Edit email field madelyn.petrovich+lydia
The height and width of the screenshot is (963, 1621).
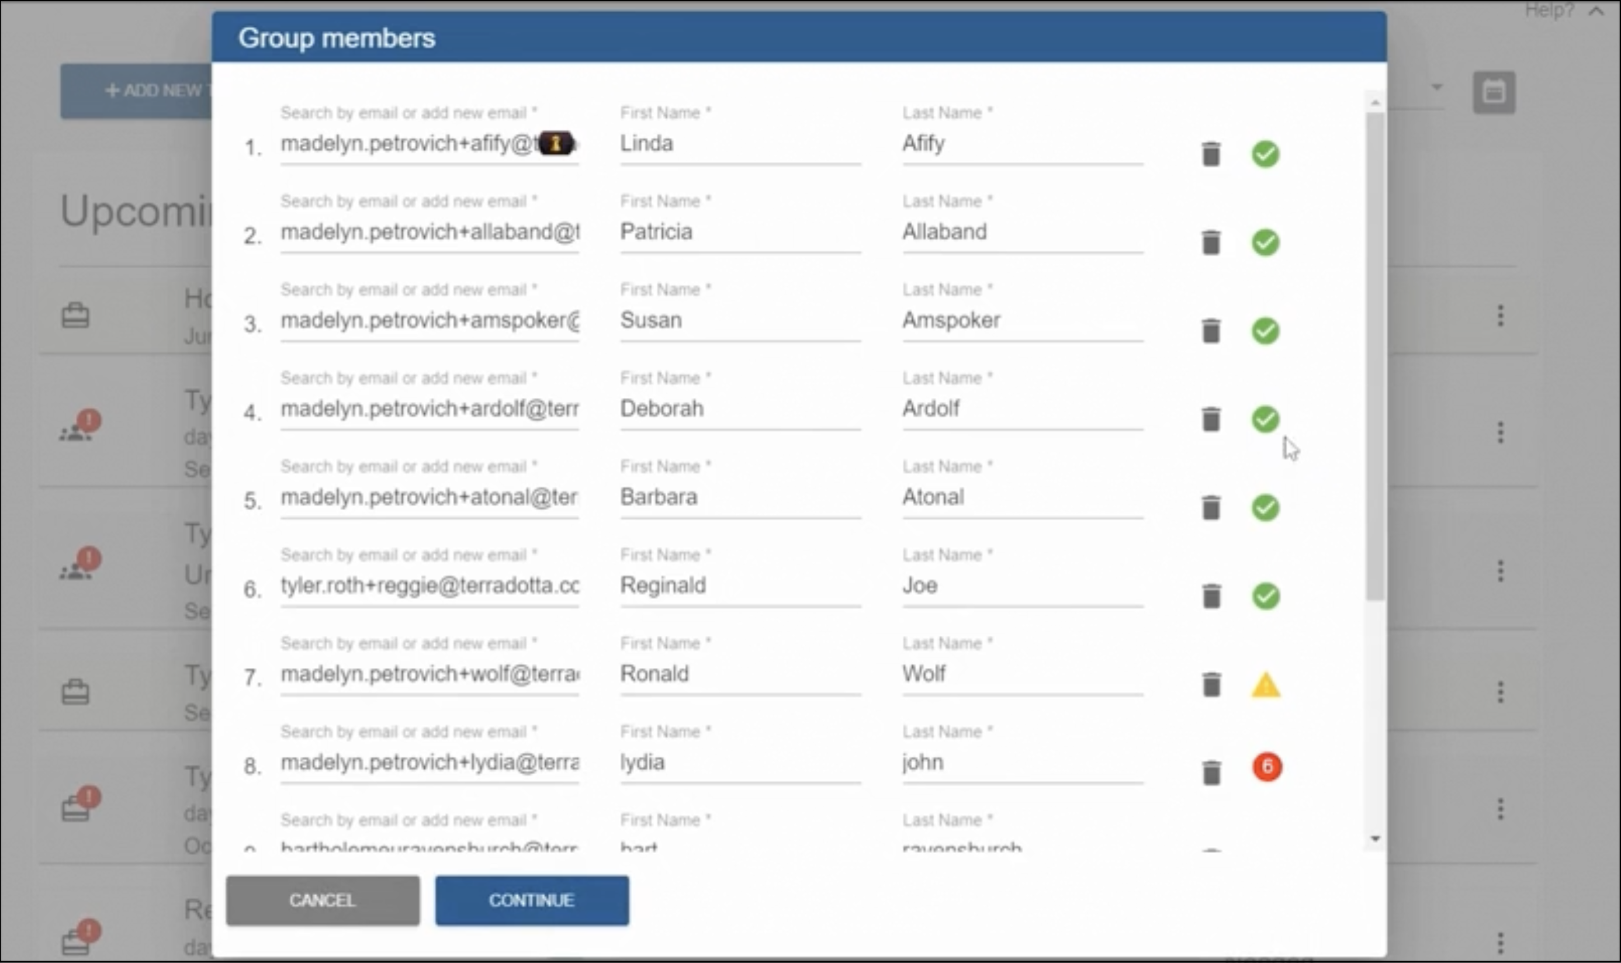[430, 762]
